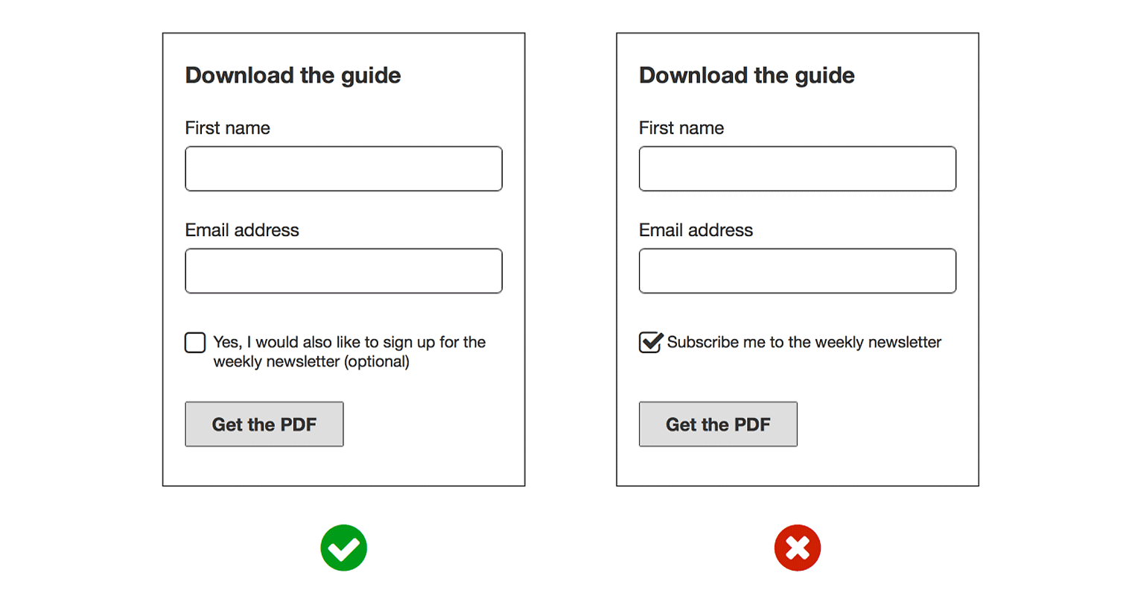Click empty space right of right Get the PDF button
This screenshot has width=1132, height=596.
click(x=886, y=425)
